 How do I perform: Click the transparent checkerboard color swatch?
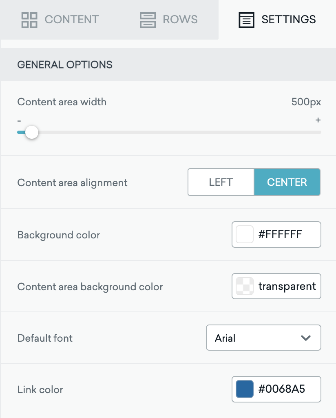point(244,286)
